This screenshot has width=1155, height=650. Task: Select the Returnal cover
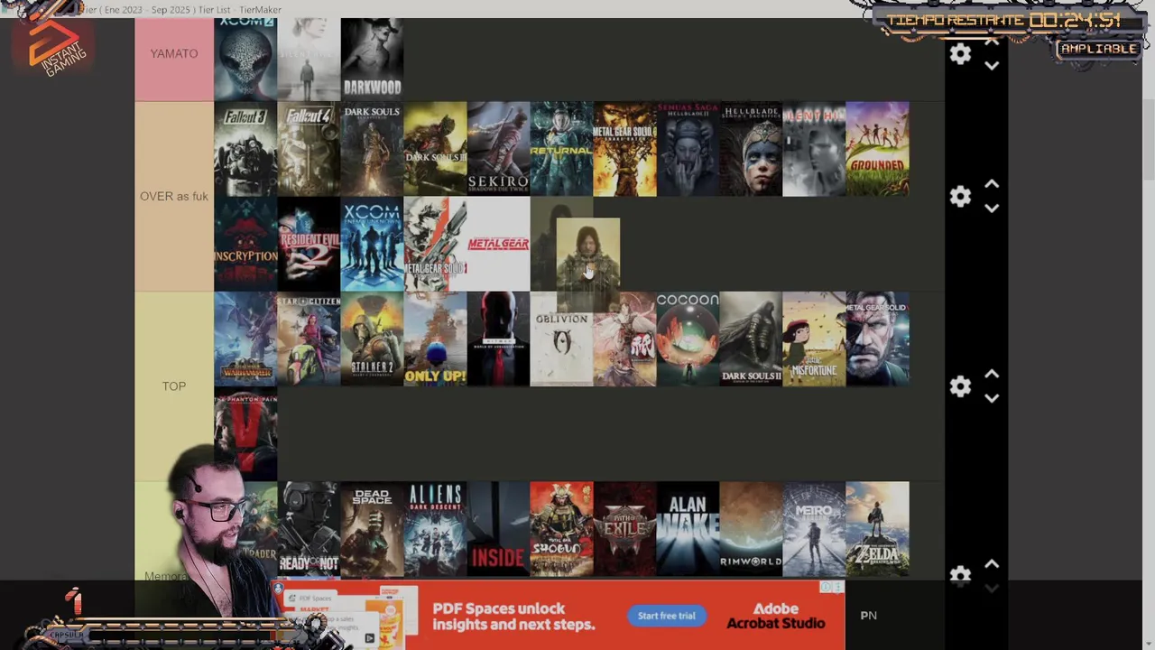pyautogui.click(x=561, y=149)
